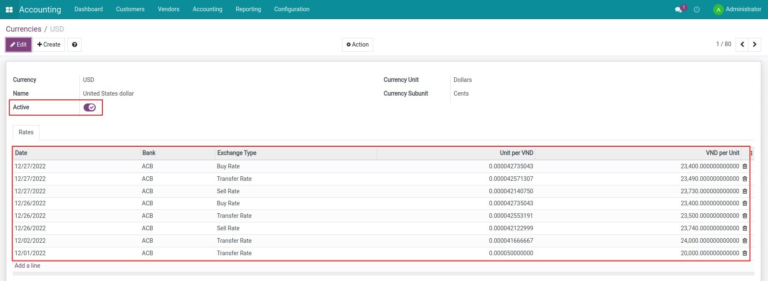Toggle the Active currency switch

[x=89, y=107]
